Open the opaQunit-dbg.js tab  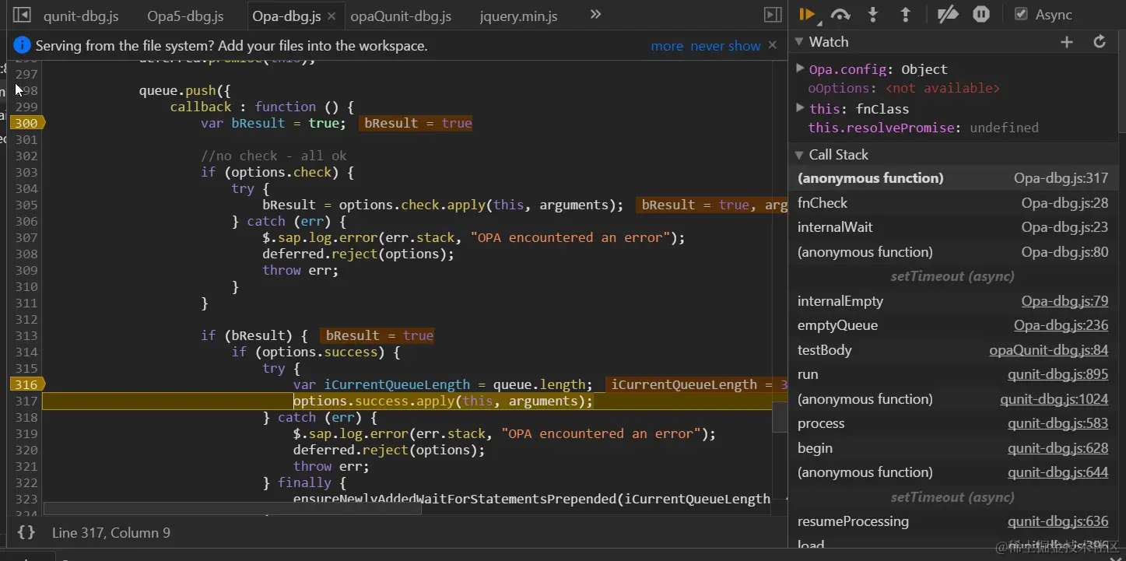coord(401,16)
